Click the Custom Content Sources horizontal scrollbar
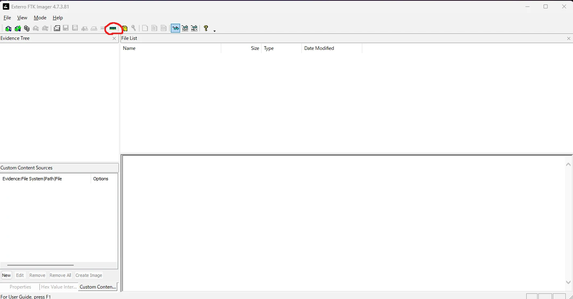Screen dimensions: 573x299 40,265
